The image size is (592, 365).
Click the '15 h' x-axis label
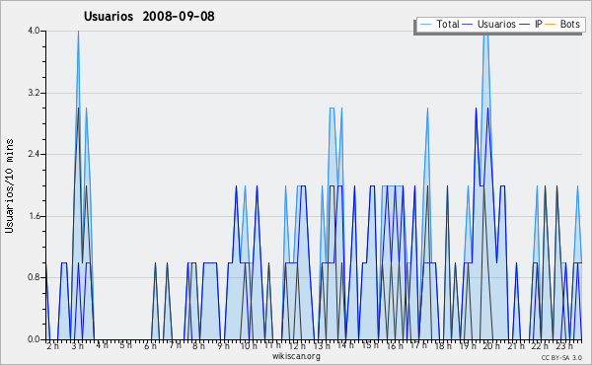[x=370, y=345]
